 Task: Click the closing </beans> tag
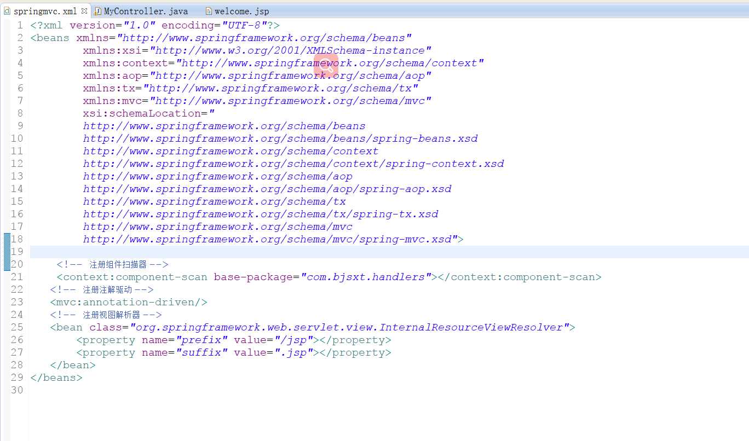56,378
